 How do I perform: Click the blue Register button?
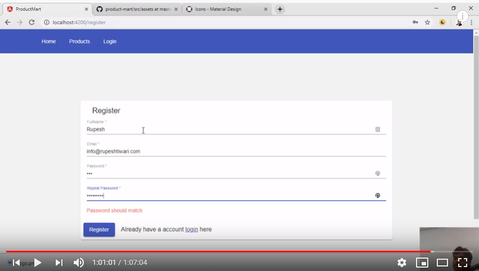tap(99, 229)
